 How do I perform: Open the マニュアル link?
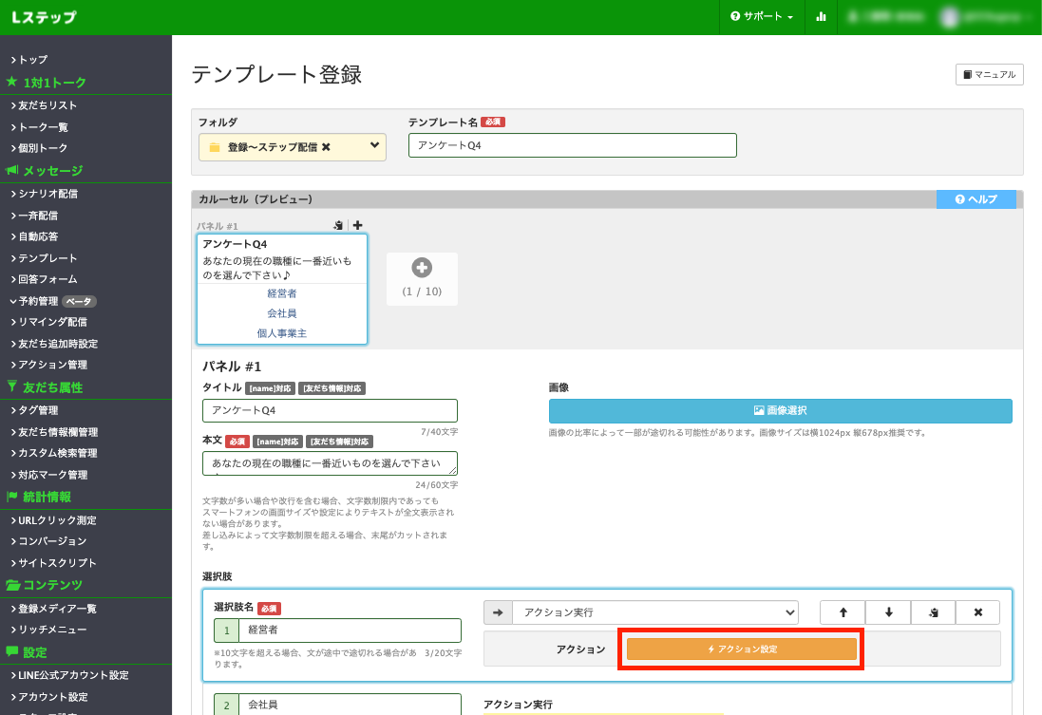[989, 75]
